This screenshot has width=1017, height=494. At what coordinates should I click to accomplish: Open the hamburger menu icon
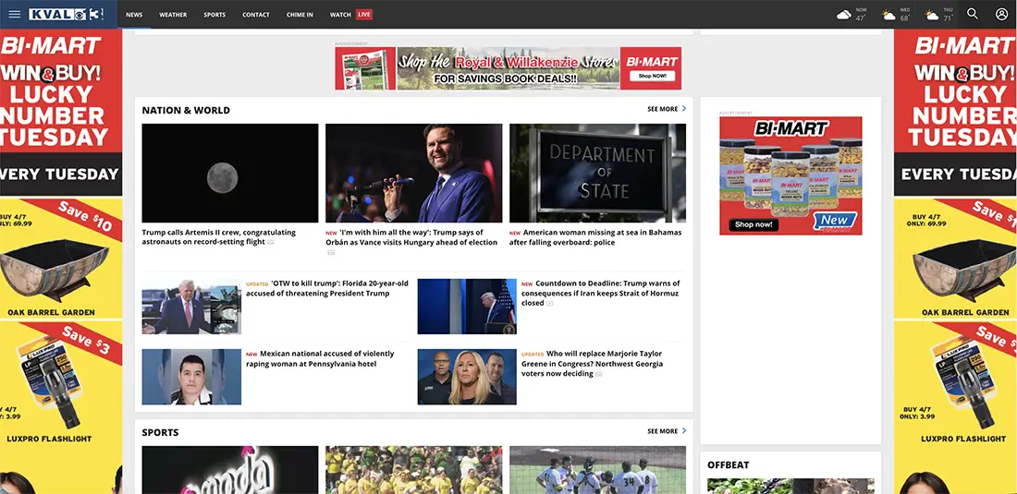(x=14, y=14)
